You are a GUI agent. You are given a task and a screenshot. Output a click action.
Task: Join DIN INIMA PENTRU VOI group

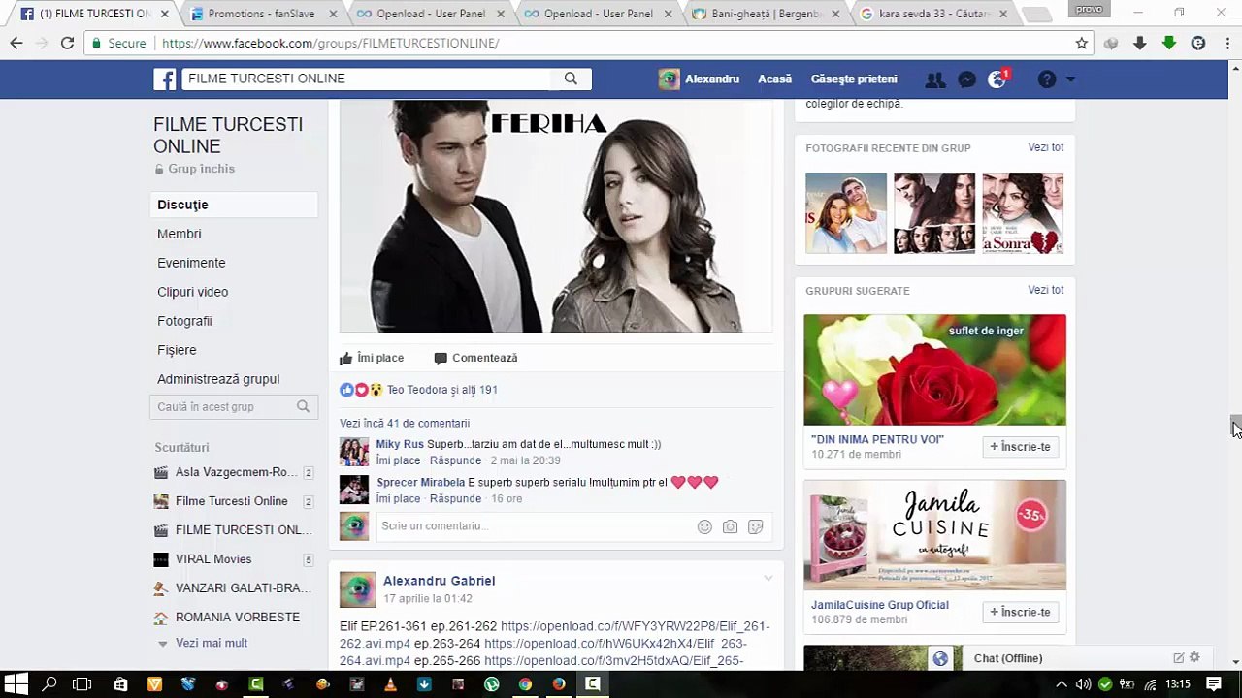pyautogui.click(x=1020, y=447)
